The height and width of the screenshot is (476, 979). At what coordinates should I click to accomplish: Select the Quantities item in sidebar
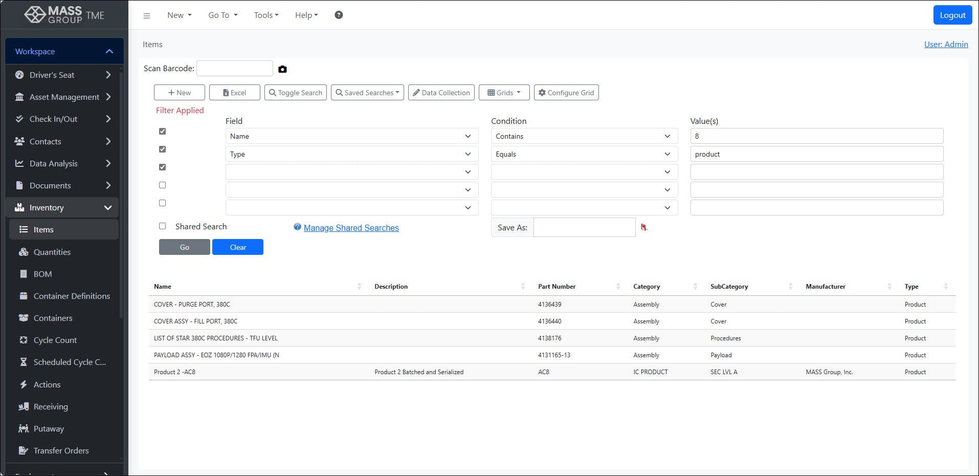pos(52,252)
